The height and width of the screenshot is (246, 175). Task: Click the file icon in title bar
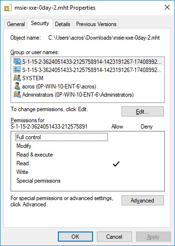[8, 7]
